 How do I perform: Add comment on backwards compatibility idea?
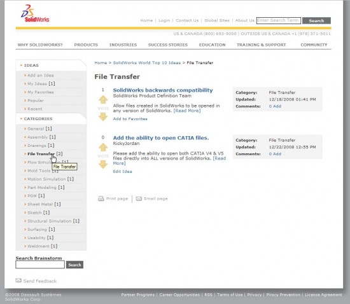[277, 106]
